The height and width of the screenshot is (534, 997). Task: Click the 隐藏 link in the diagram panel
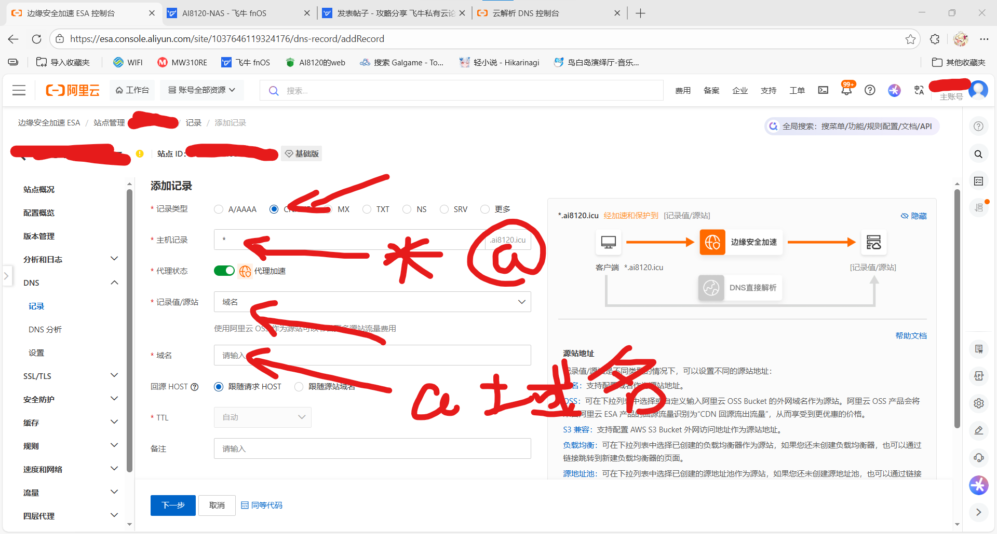click(914, 216)
